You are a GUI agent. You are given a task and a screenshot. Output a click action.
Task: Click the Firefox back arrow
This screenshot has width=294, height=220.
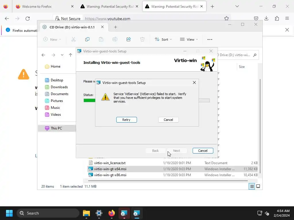(7, 19)
